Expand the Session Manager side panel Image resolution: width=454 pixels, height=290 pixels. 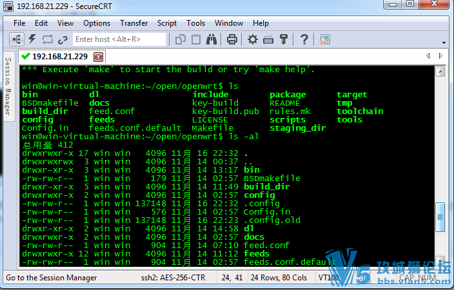point(8,86)
